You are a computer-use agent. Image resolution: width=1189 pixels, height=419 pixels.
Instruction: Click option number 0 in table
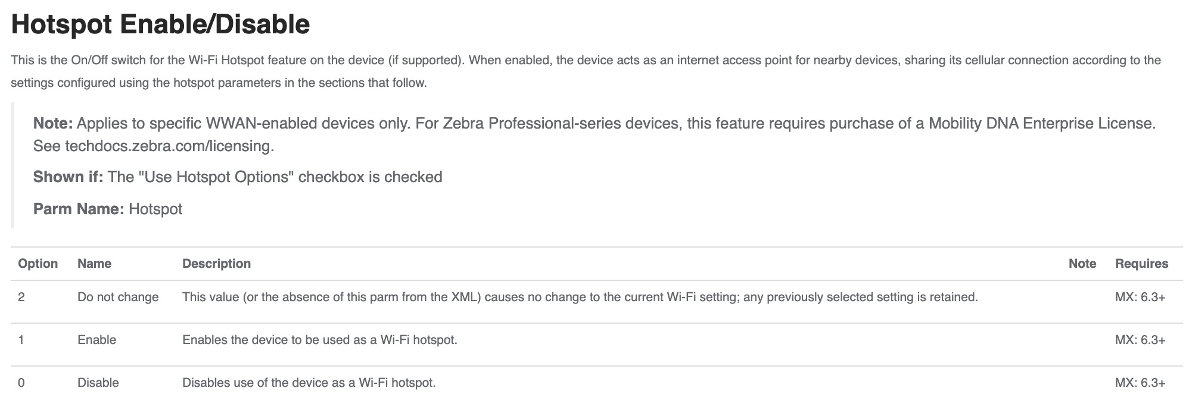pos(21,383)
